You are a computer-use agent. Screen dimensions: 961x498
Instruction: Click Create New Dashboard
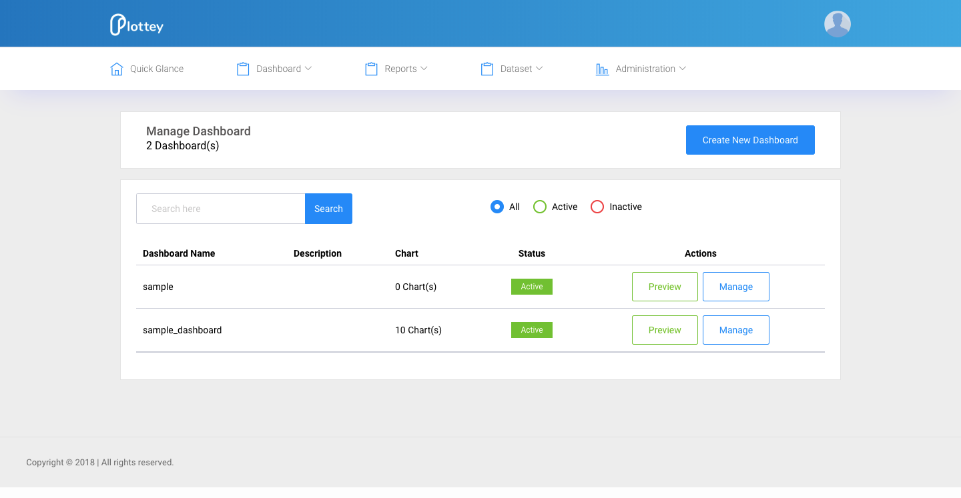coord(749,140)
